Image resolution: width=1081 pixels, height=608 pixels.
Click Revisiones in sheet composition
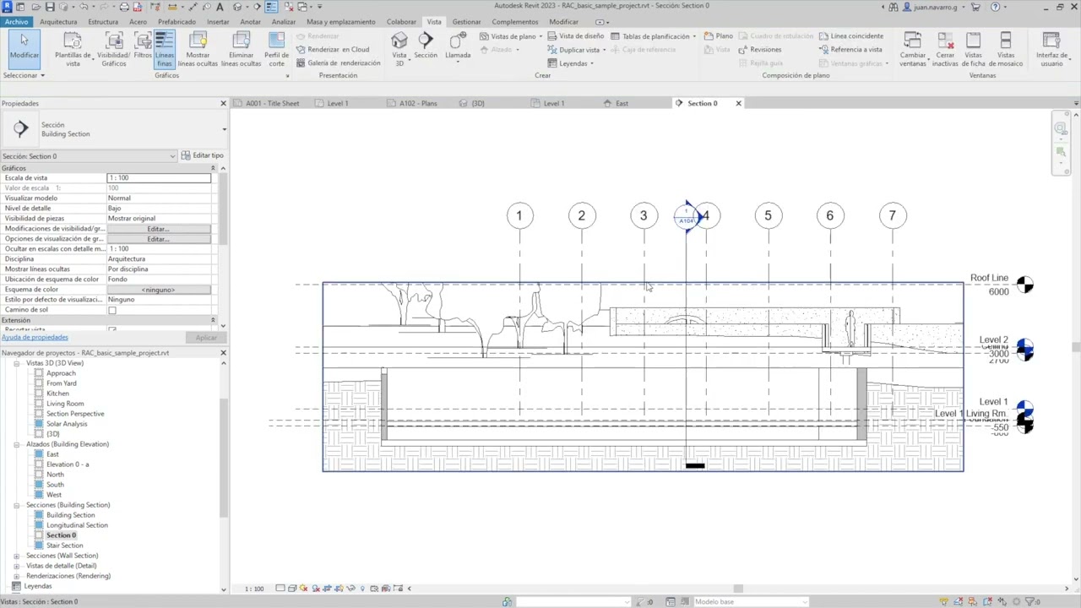pos(759,49)
